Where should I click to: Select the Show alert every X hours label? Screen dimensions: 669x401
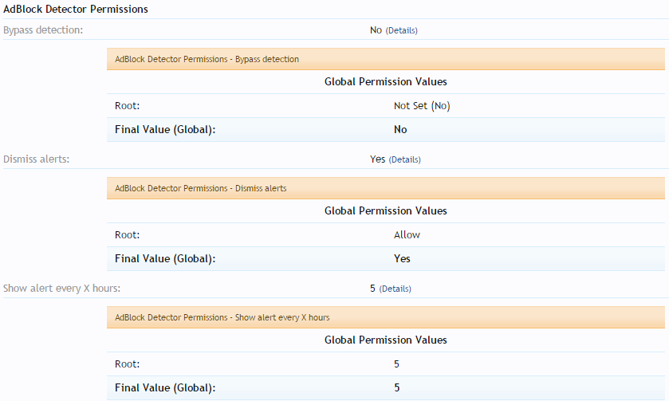[62, 289]
